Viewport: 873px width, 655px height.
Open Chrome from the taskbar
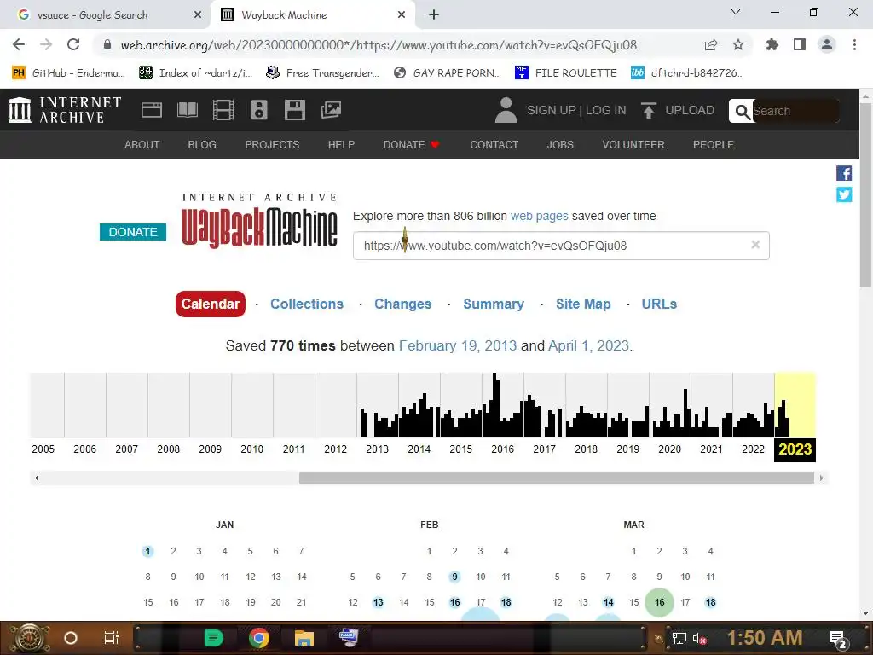tap(259, 638)
